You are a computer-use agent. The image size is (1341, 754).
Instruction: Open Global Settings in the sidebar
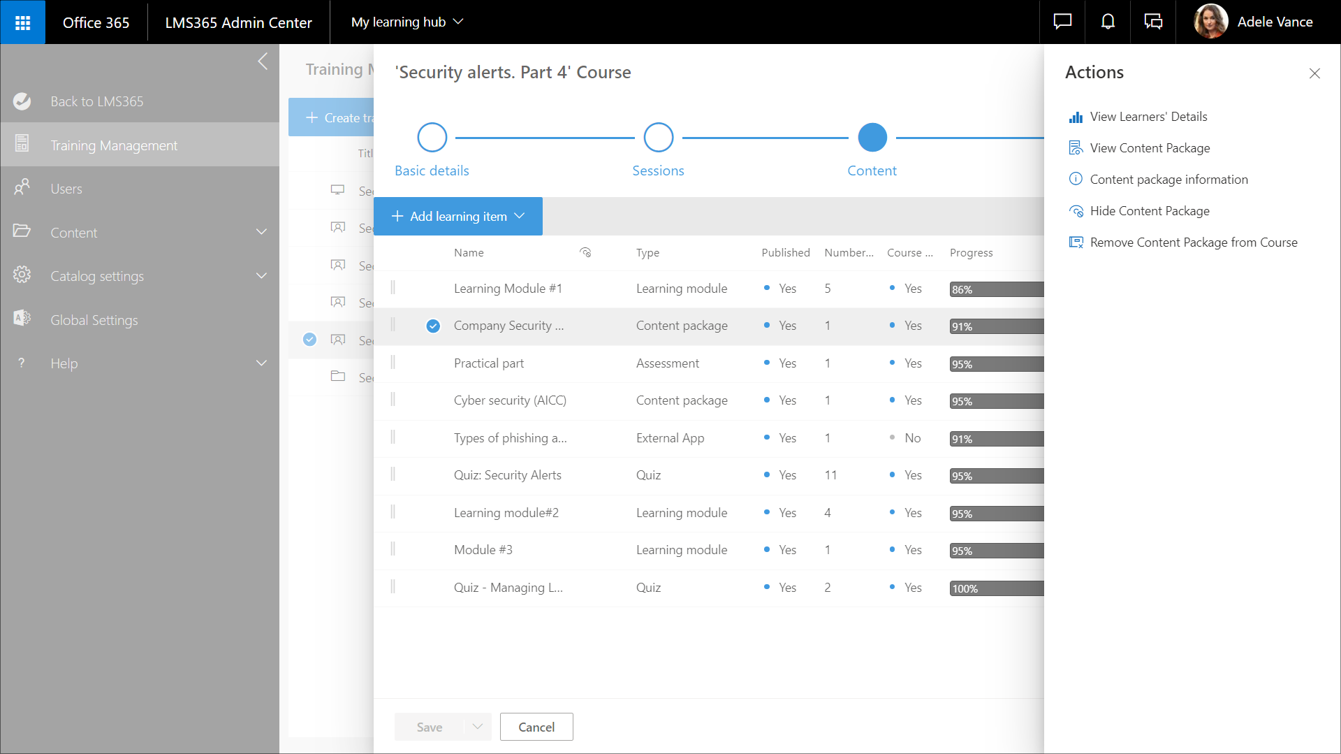point(94,320)
